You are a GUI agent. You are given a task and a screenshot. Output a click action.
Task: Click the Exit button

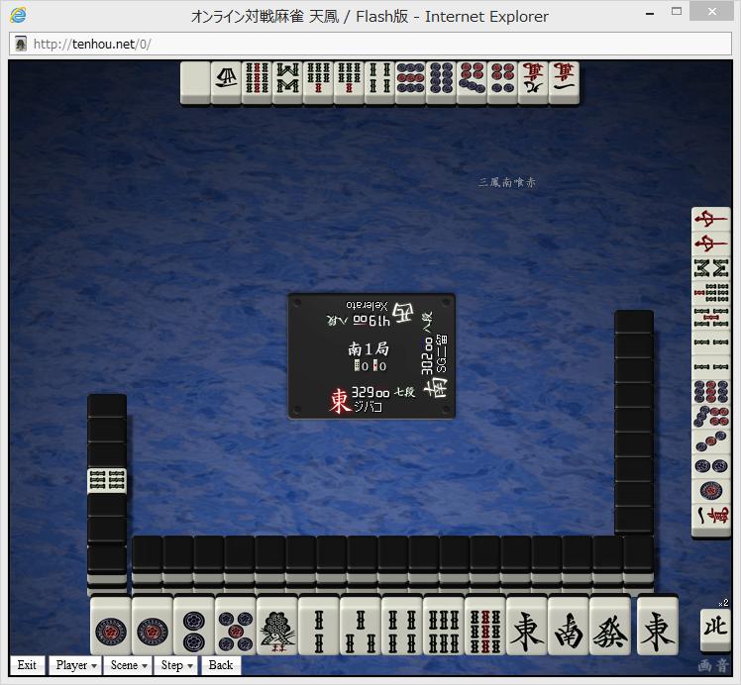coord(27,665)
